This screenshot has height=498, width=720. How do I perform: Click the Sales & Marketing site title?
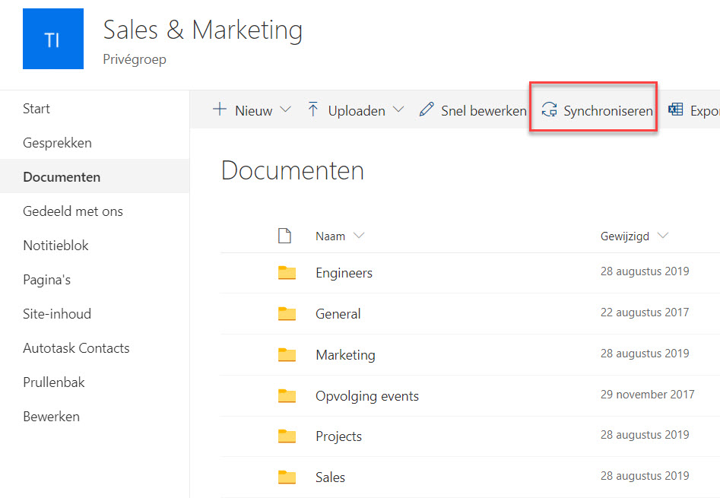pos(203,30)
